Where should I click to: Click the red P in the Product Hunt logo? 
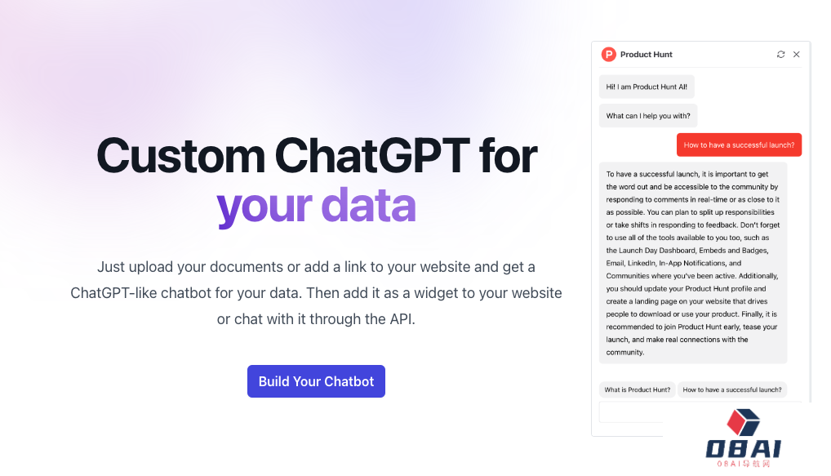(609, 54)
